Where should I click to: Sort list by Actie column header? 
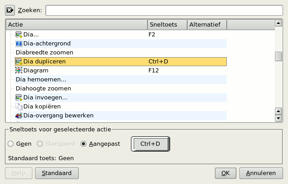click(76, 24)
